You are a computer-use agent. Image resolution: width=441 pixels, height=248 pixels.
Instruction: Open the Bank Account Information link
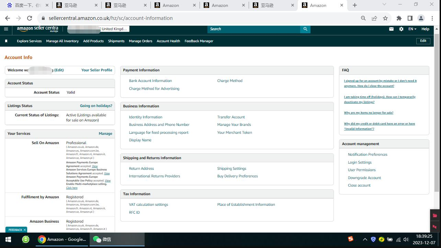[150, 81]
